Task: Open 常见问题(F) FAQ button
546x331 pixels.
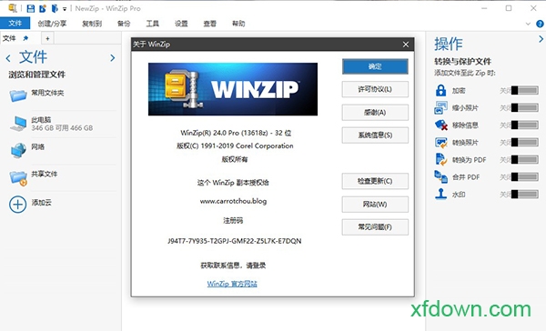Action: (375, 227)
